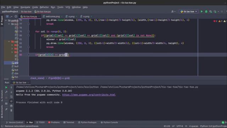The height and width of the screenshot is (128, 227).
Task: Click the select opened file target icon
Action: [16, 16]
